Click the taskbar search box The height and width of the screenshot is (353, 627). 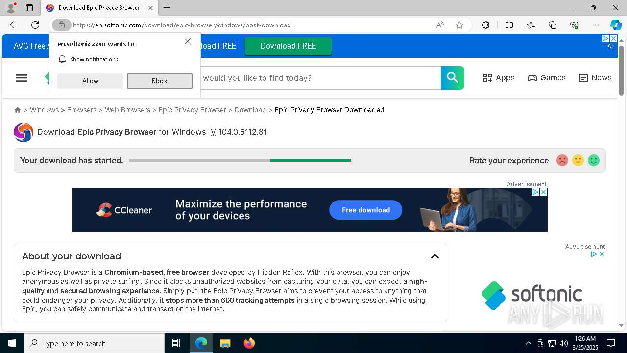(x=94, y=343)
